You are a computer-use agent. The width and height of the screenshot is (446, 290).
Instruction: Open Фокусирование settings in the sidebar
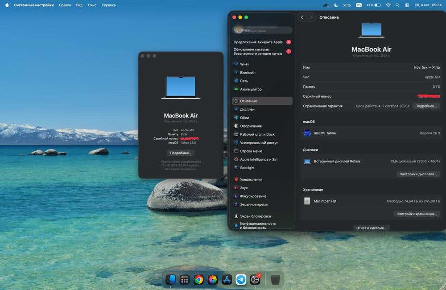pos(262,196)
